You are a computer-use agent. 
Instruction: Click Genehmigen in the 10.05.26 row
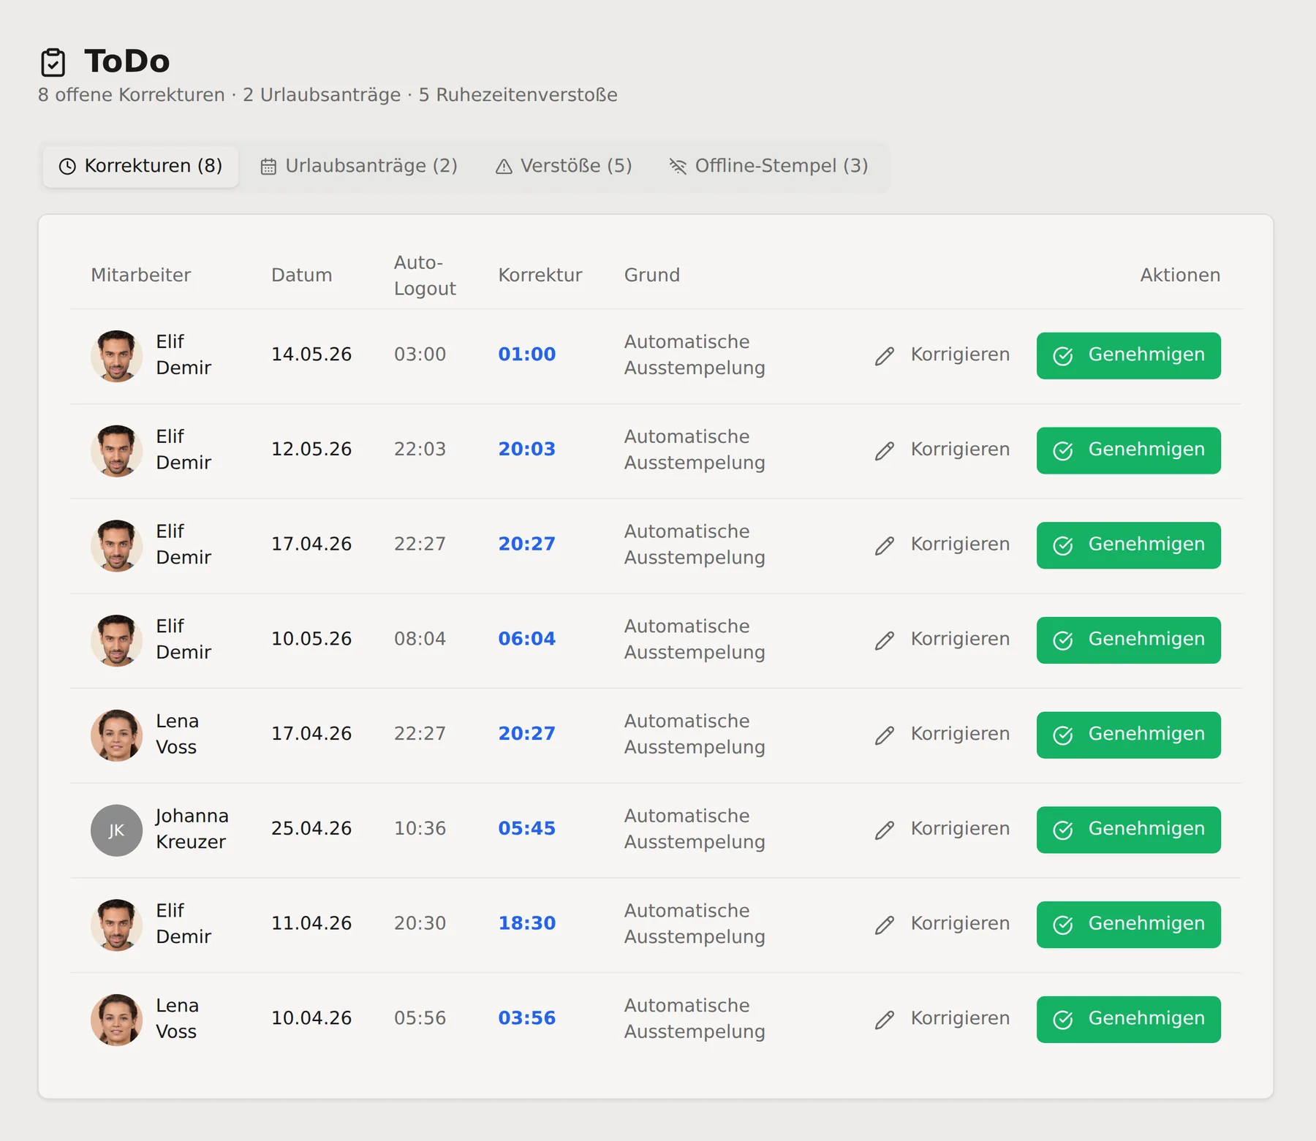(x=1128, y=640)
